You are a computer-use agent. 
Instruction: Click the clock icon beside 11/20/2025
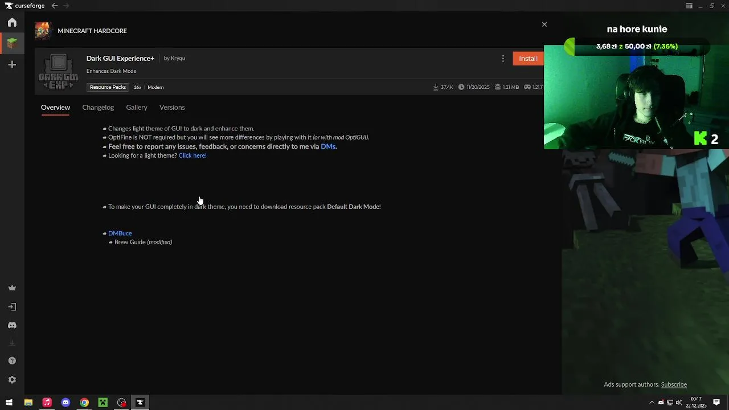coord(461,87)
